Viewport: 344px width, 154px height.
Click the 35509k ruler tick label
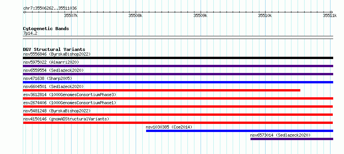pos(200,15)
